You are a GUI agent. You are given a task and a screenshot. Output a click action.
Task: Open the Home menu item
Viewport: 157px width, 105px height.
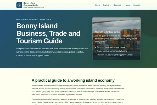tap(98, 5)
